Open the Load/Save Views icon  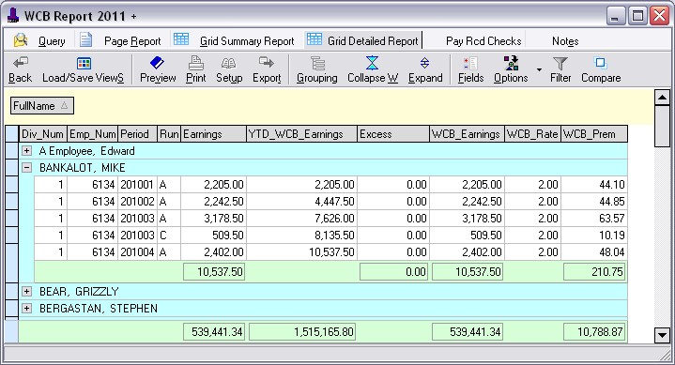(x=83, y=69)
